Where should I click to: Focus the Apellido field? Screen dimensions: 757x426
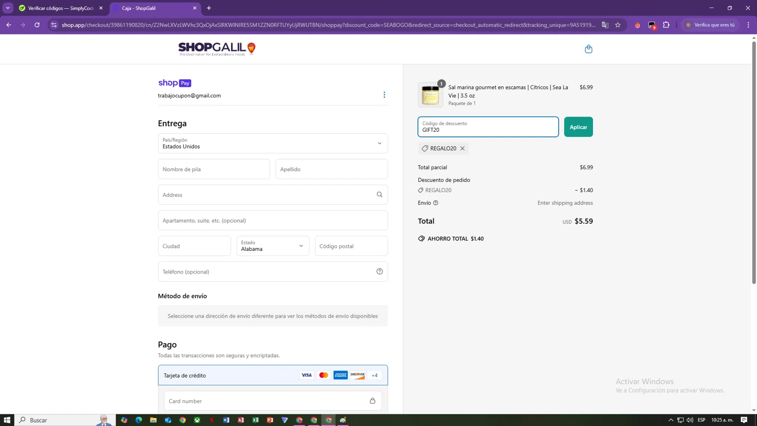click(x=332, y=169)
